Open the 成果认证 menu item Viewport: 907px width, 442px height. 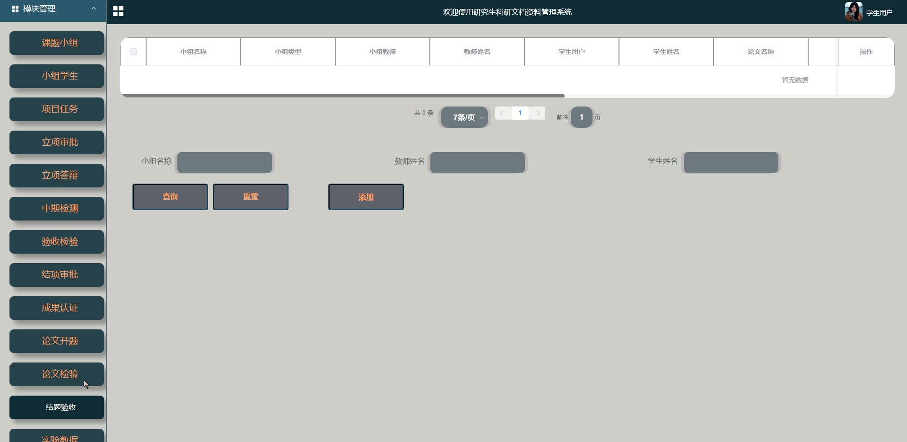click(57, 308)
